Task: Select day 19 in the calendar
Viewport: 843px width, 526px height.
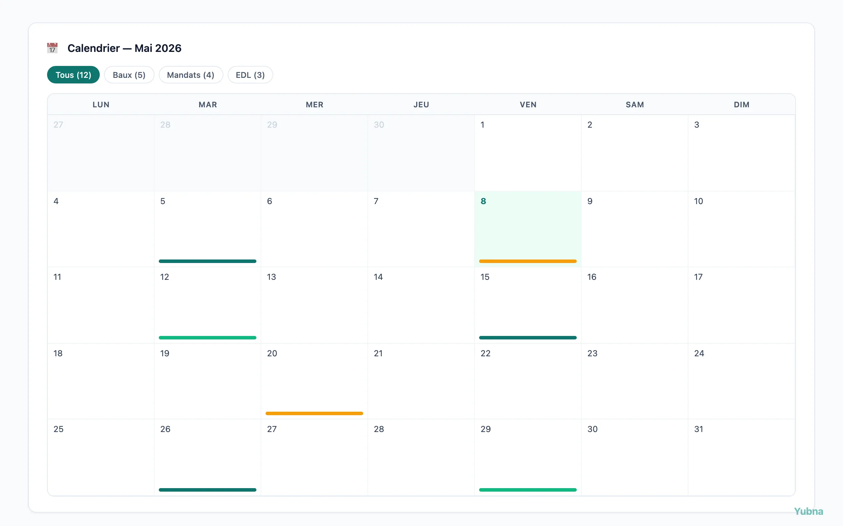Action: click(x=208, y=381)
